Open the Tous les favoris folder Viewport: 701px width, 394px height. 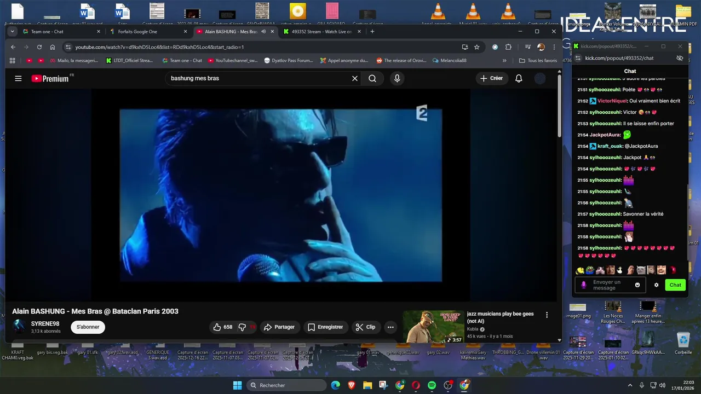coord(538,61)
